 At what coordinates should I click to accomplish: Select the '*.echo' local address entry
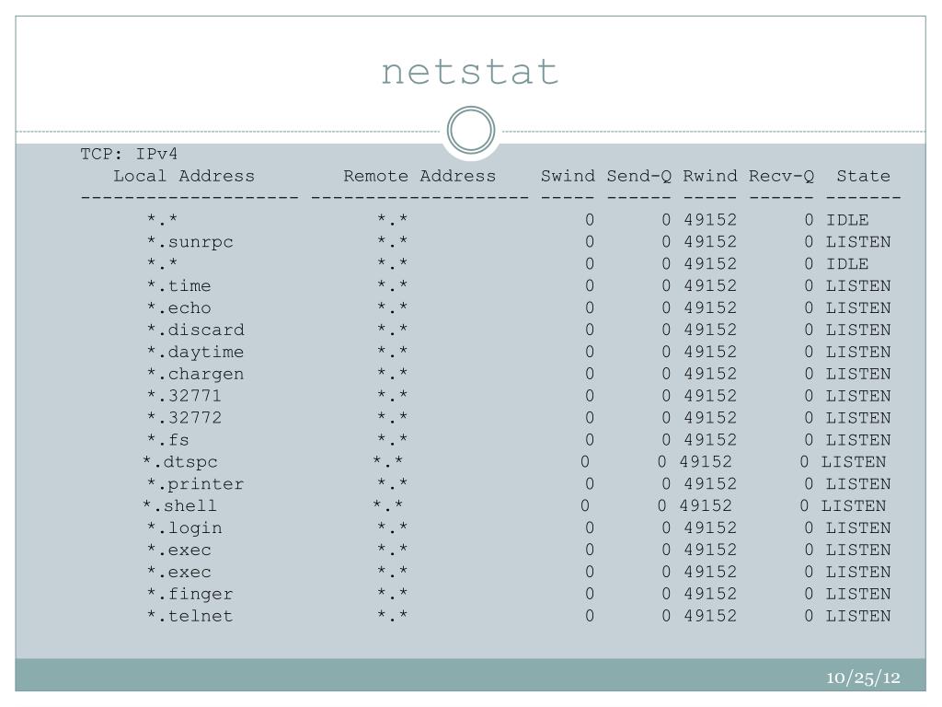(x=179, y=308)
